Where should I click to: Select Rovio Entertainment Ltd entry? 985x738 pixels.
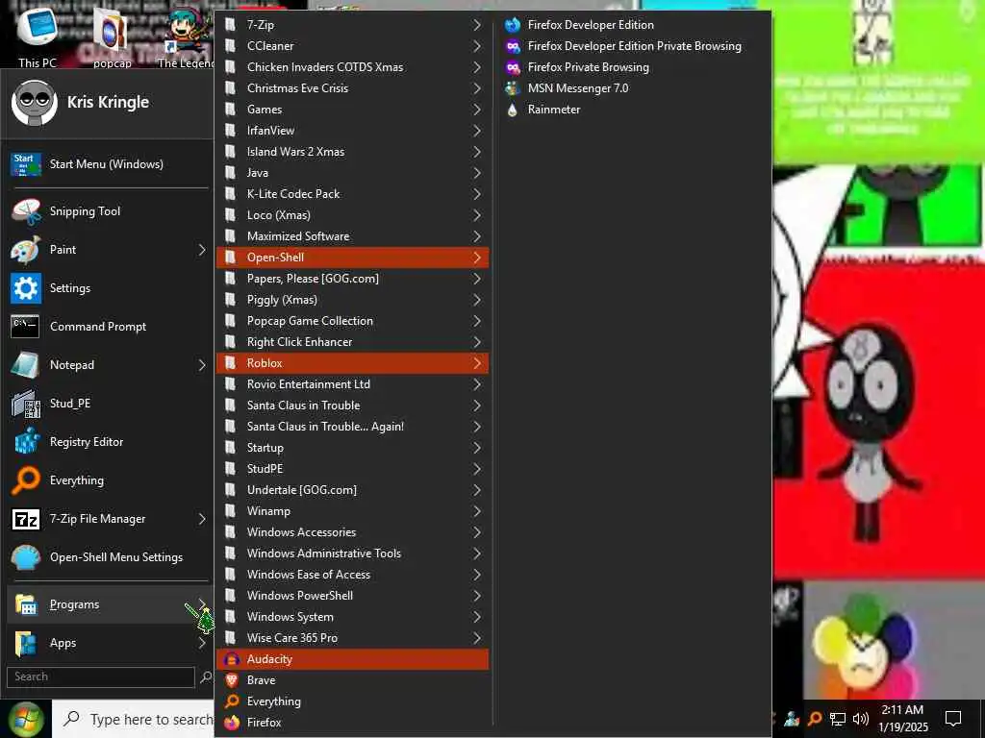[352, 384]
